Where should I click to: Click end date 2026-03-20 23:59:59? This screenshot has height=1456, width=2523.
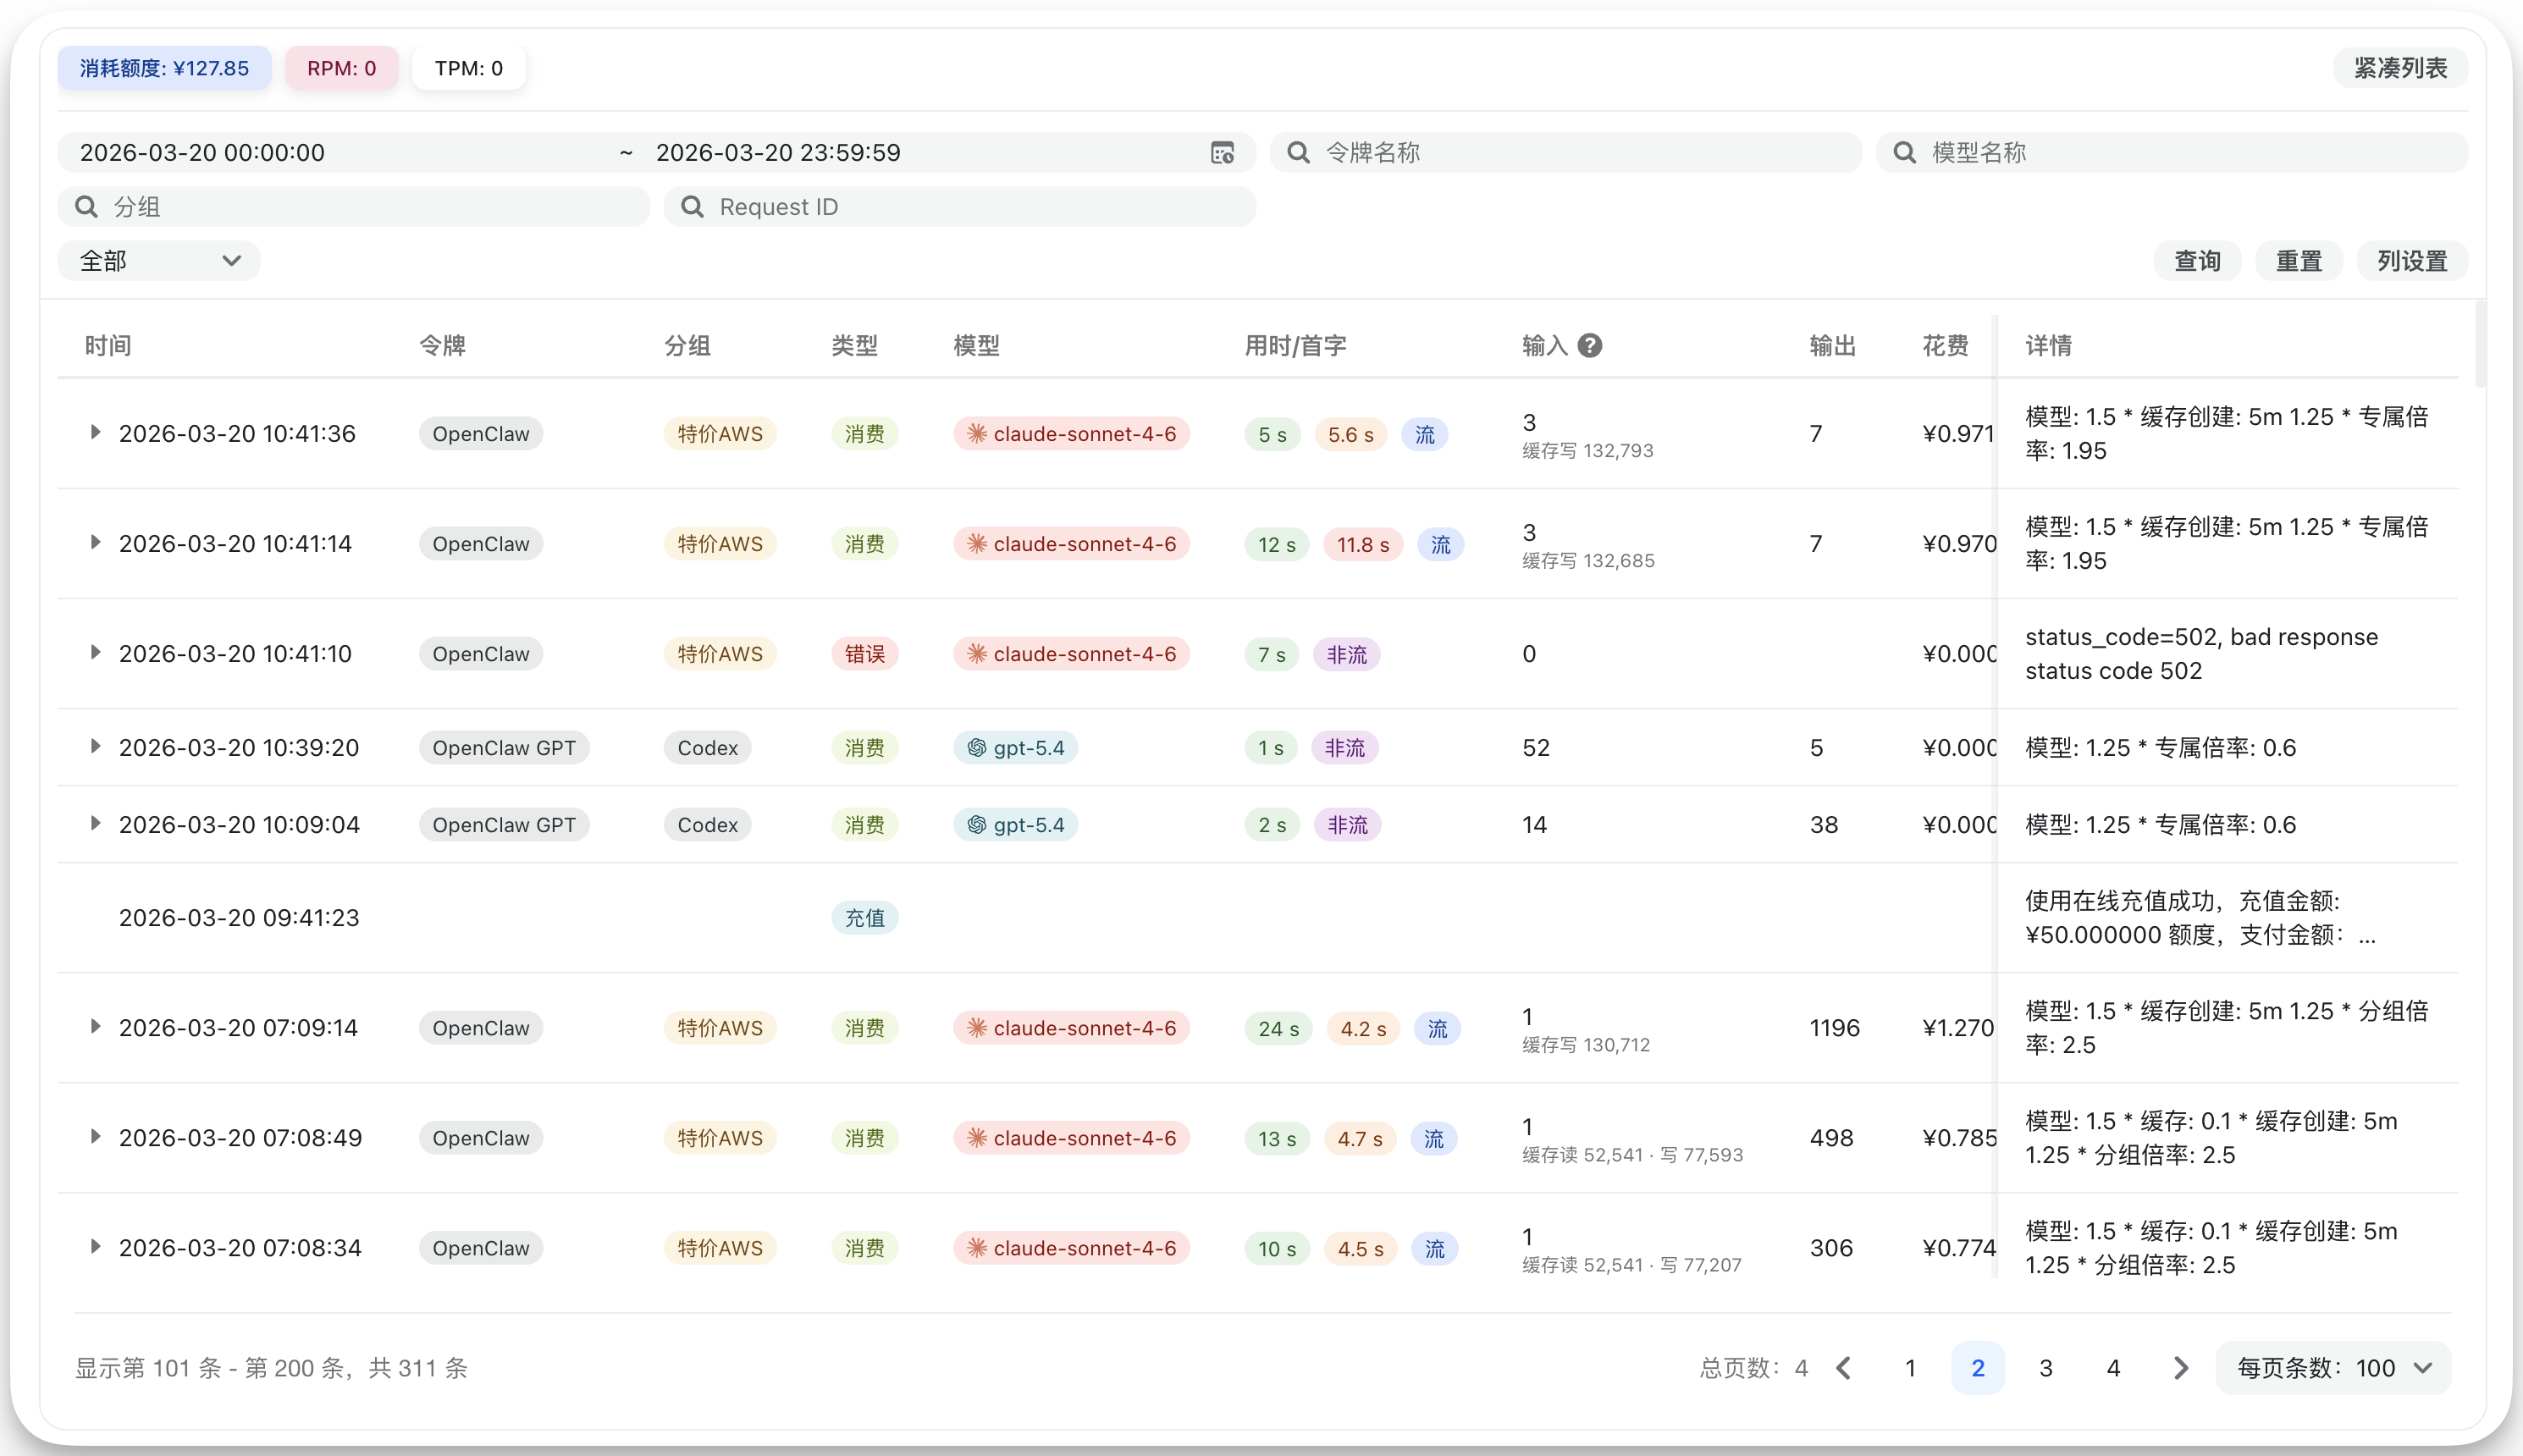(x=778, y=152)
